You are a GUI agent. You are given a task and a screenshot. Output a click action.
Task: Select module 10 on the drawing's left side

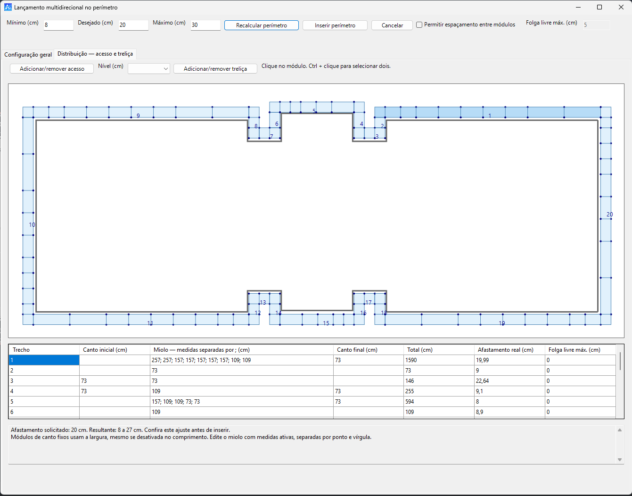pos(28,216)
